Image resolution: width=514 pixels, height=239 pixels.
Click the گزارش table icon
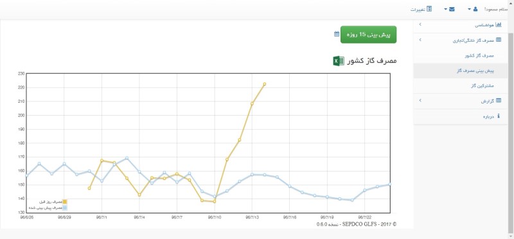point(499,101)
